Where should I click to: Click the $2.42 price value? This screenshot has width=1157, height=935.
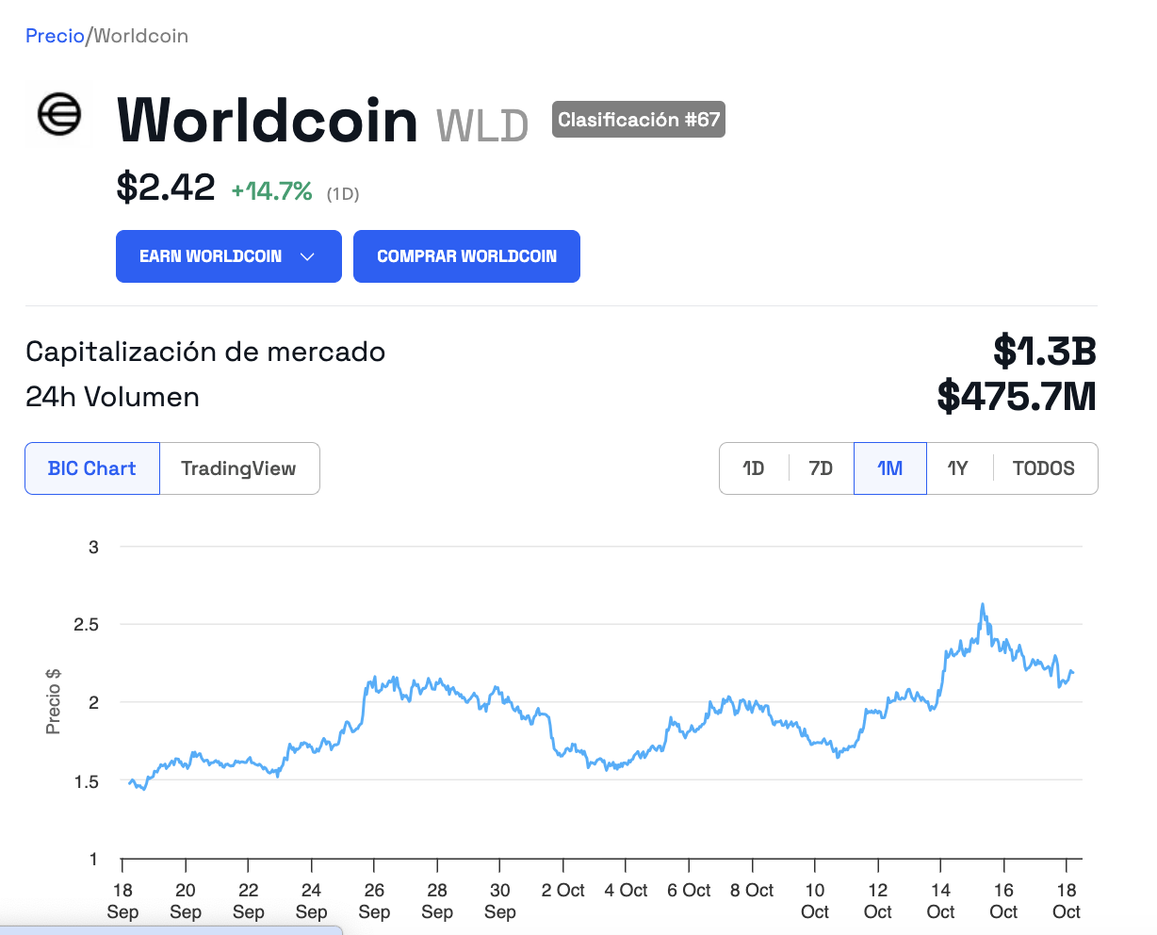coord(166,188)
